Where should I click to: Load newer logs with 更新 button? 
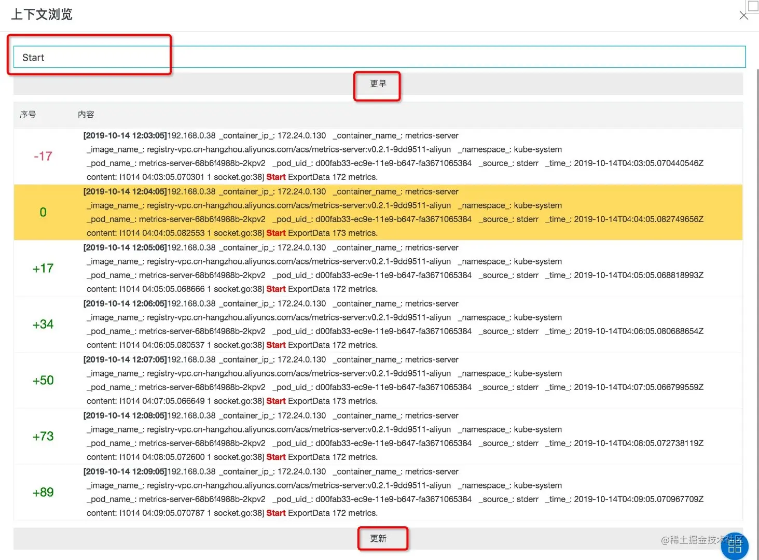pyautogui.click(x=378, y=539)
